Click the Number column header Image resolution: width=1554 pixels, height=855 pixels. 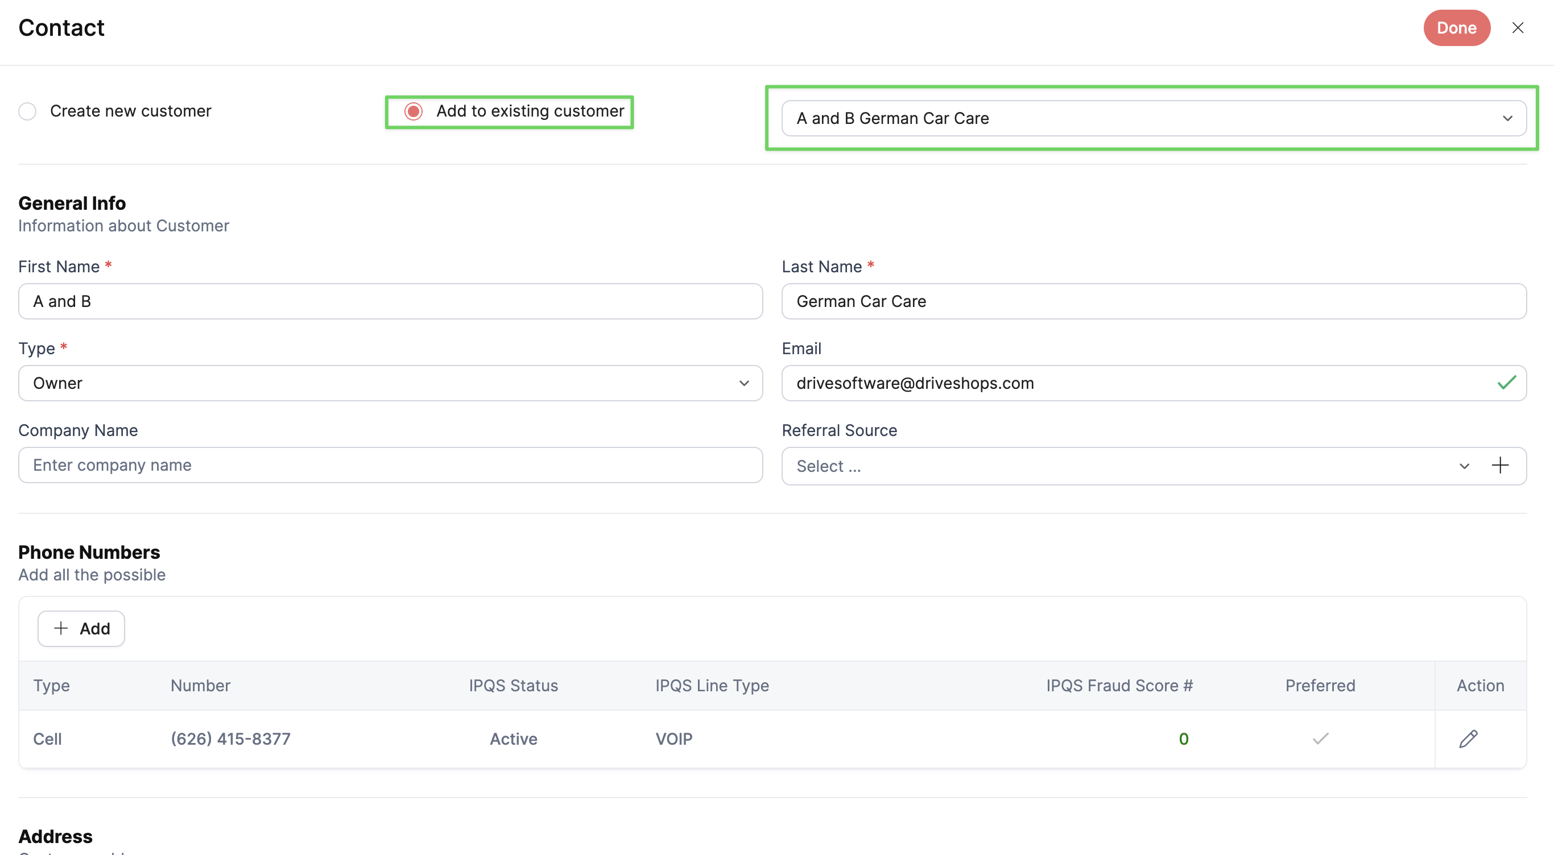(x=200, y=686)
